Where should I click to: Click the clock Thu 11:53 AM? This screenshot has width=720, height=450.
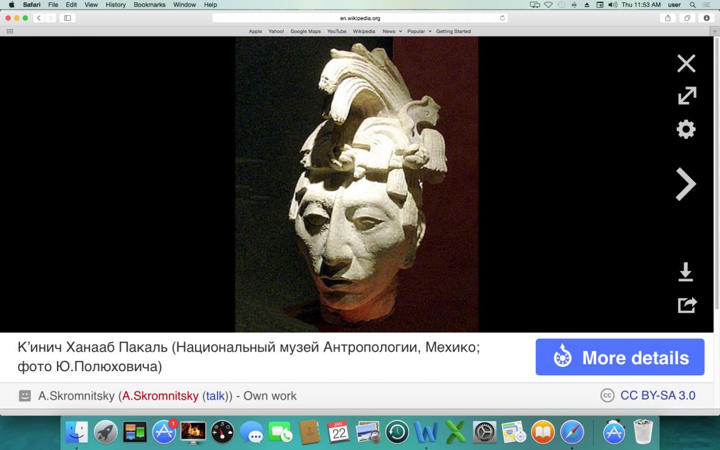click(641, 5)
